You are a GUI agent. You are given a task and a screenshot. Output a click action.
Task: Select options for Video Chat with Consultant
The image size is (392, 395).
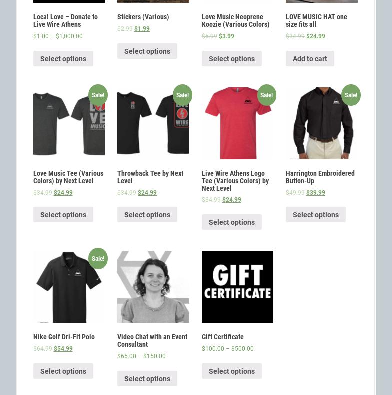click(147, 379)
